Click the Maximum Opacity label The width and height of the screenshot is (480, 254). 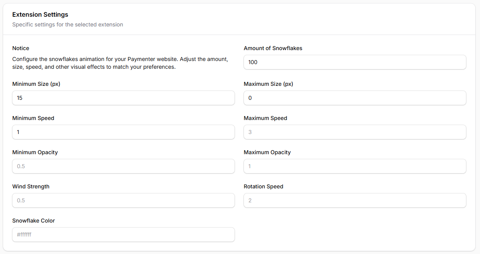point(267,152)
